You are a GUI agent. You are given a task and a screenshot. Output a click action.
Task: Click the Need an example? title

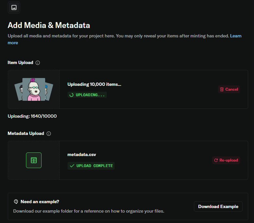pyautogui.click(x=40, y=202)
